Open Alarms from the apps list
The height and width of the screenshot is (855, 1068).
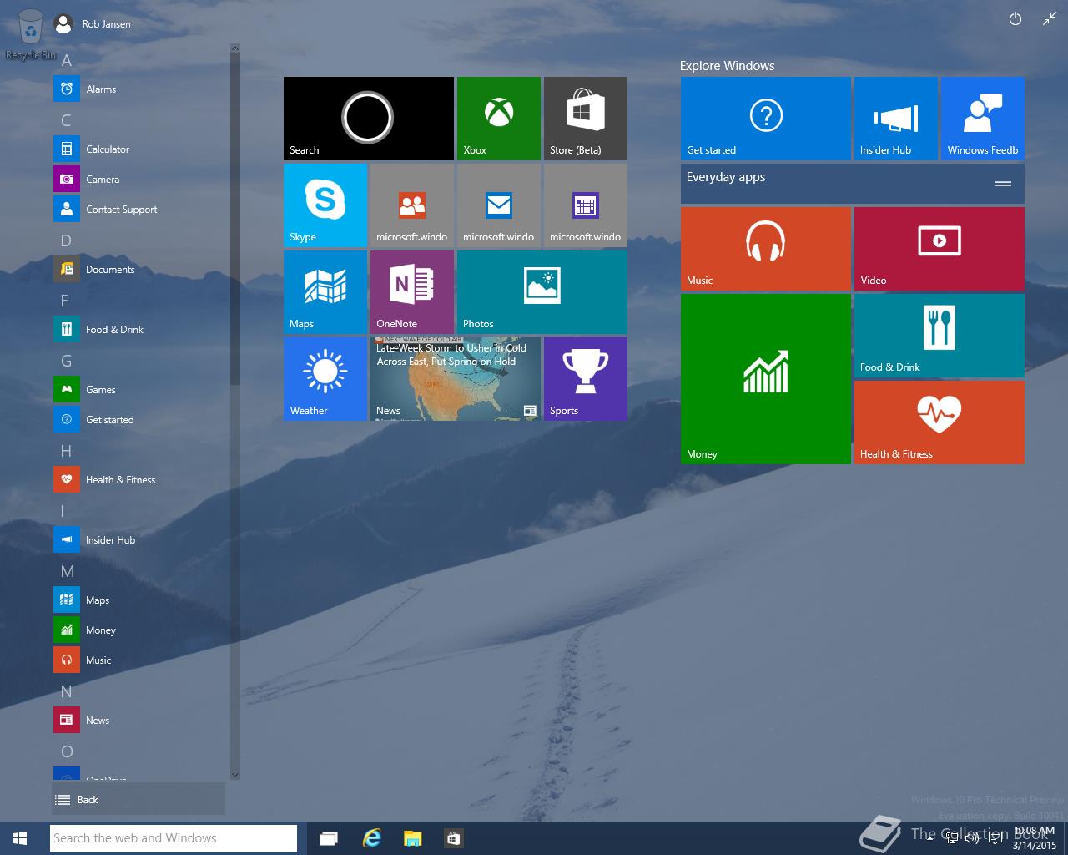[140, 89]
